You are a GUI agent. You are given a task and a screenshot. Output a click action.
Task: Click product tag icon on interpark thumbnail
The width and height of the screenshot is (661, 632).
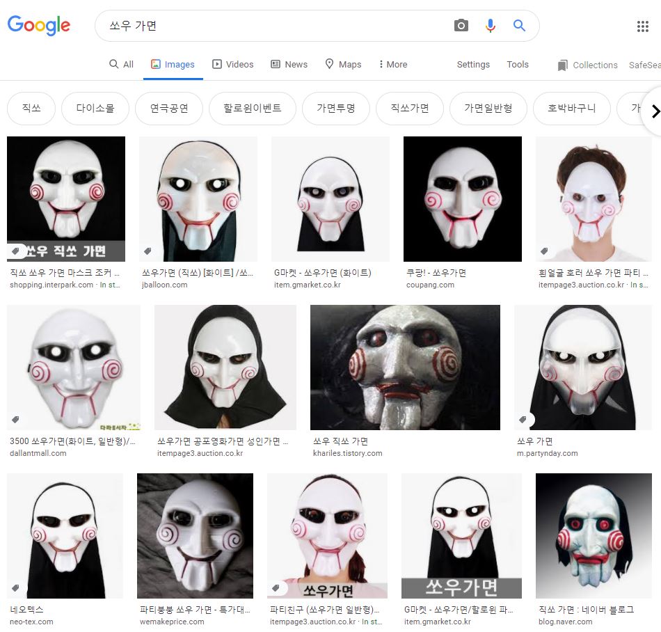pyautogui.click(x=15, y=251)
